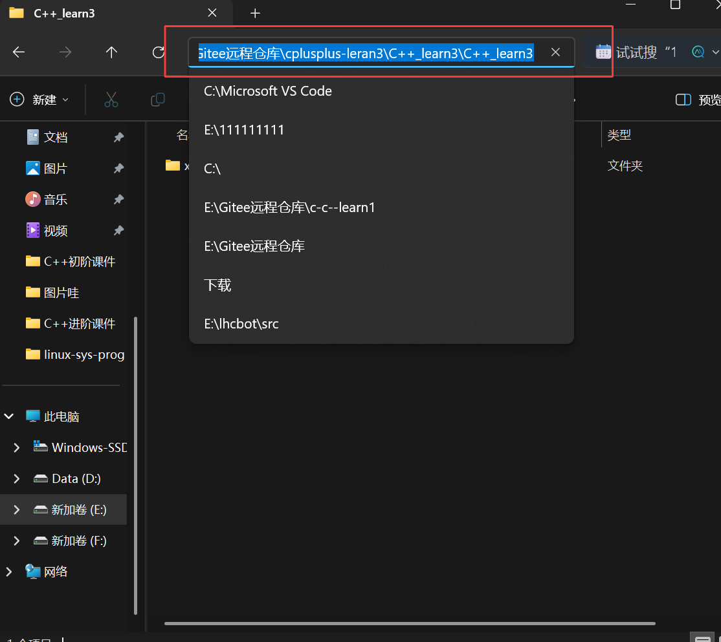Click the copy icon in toolbar
Screen dimensions: 721x642
tap(158, 99)
